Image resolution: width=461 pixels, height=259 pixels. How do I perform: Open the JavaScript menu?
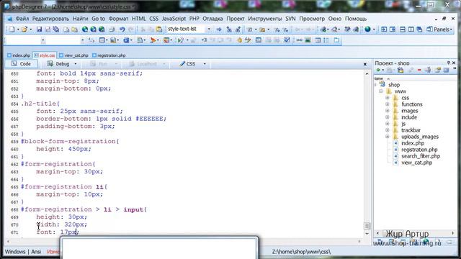174,19
